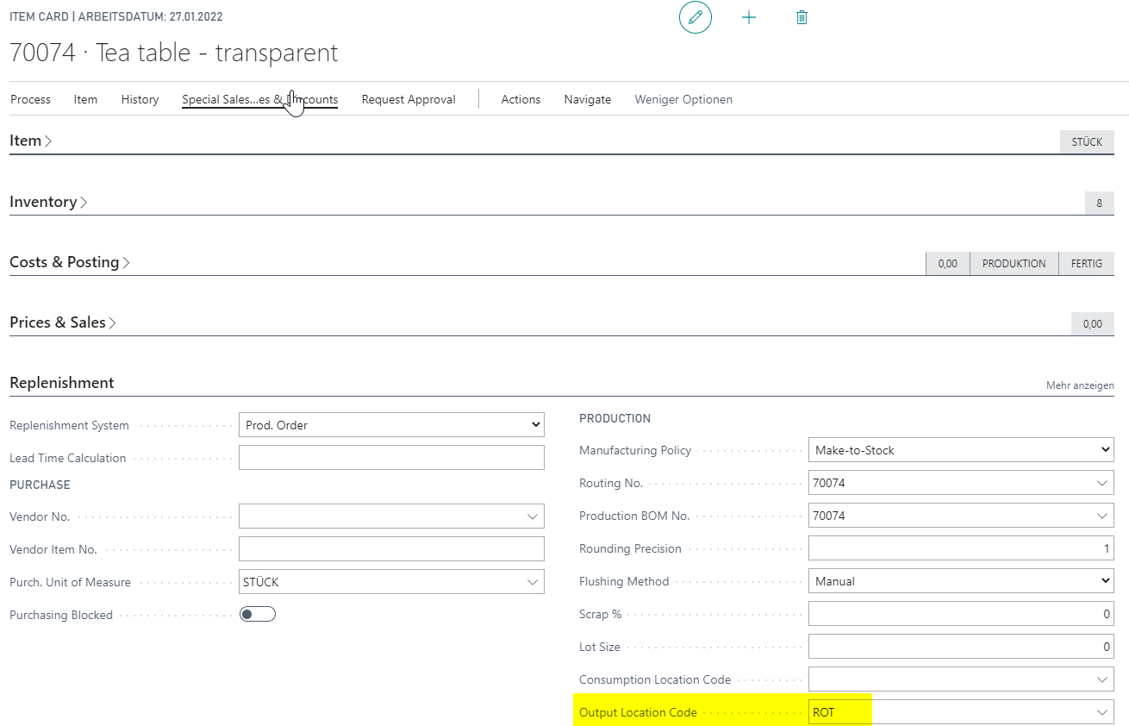Open the Request Approval menu
The image size is (1129, 726).
click(409, 99)
